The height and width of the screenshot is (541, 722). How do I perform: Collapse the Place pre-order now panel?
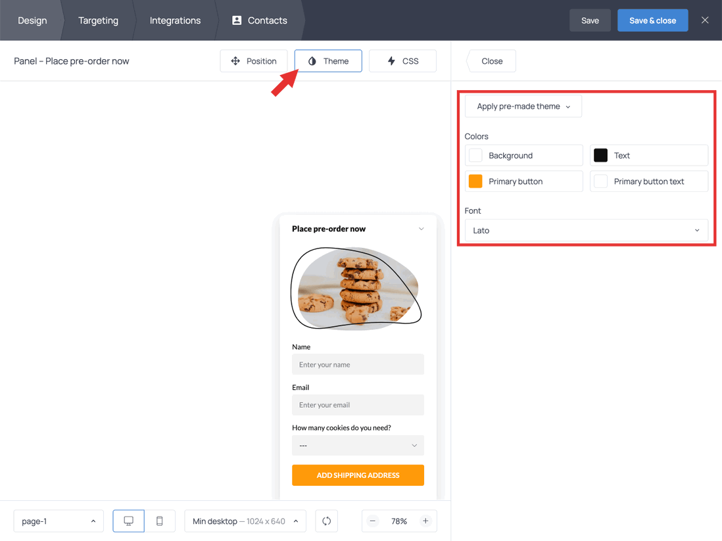(x=421, y=228)
